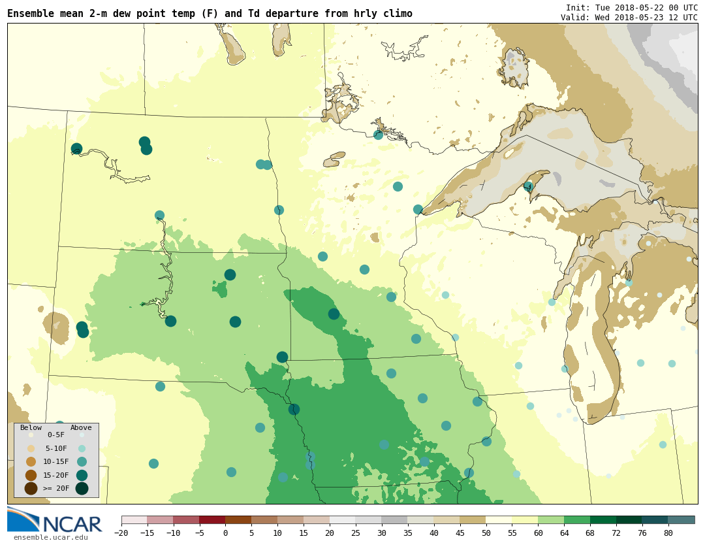Click the Init: Tue 2018-05-22 00 UTC text
The width and height of the screenshot is (705, 545).
(x=632, y=8)
